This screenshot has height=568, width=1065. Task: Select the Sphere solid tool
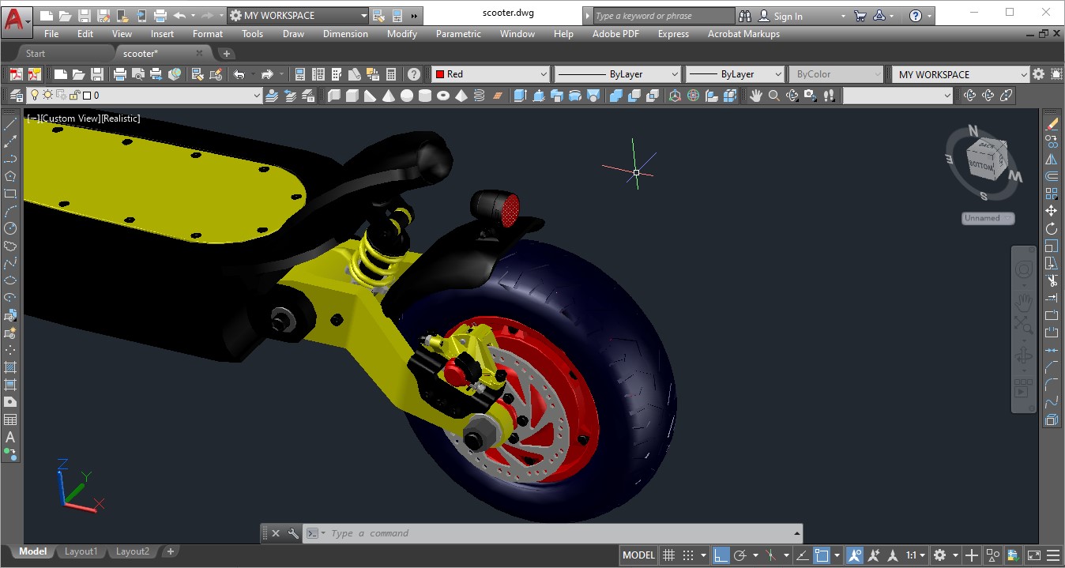(407, 96)
